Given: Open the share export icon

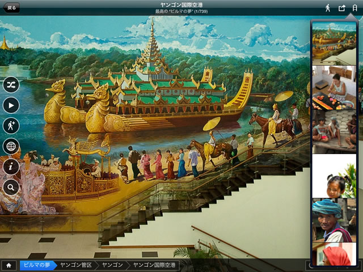Looking at the screenshot, I should [341, 8].
